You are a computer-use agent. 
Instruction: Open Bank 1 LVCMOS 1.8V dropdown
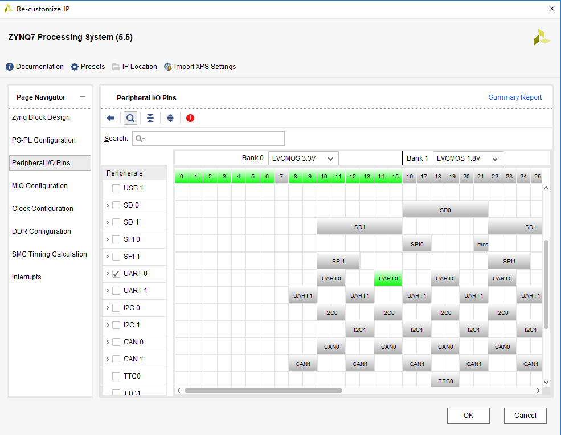(468, 158)
